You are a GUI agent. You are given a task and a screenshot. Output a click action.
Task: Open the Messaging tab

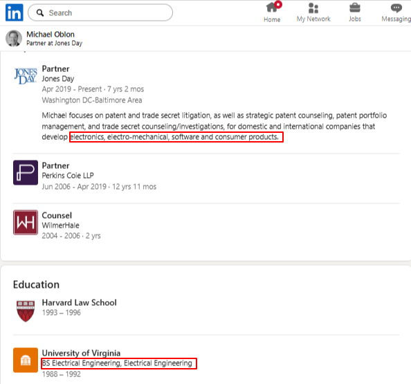pyautogui.click(x=396, y=12)
